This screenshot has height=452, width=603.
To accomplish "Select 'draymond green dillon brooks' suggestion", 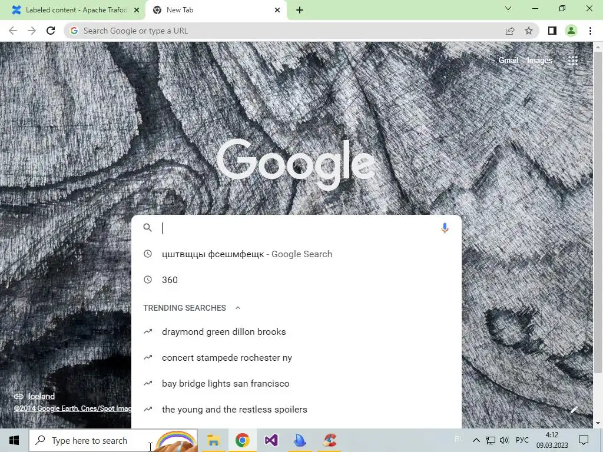I will pyautogui.click(x=296, y=332).
